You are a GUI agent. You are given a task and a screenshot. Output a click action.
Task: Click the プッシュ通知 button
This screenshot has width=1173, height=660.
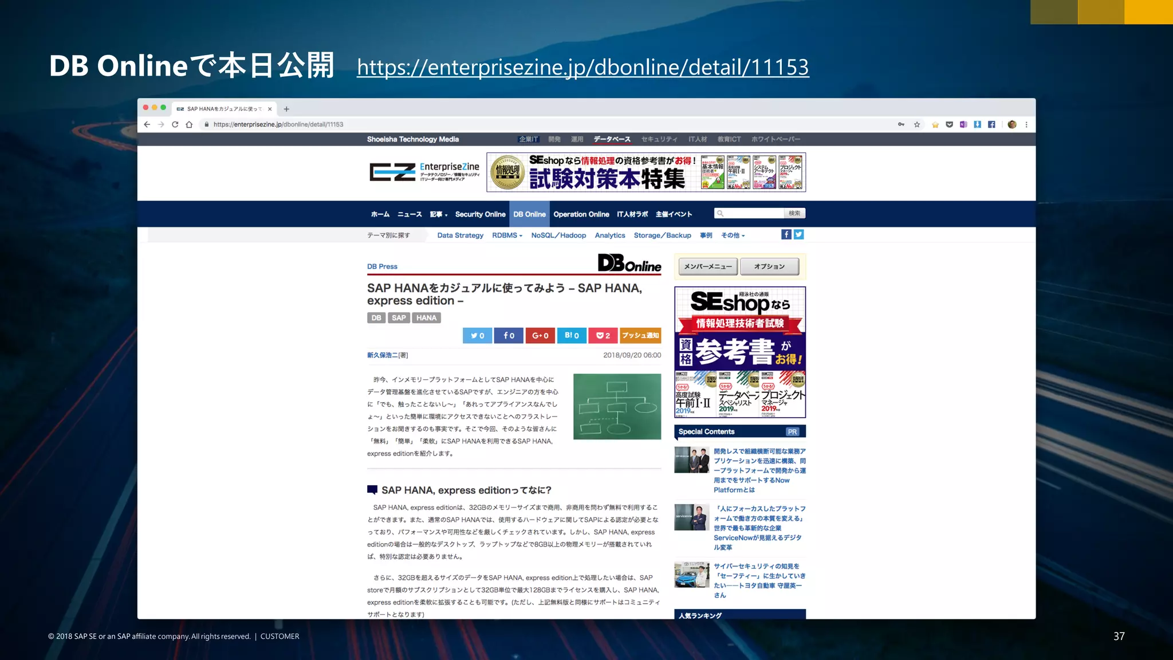[640, 336]
